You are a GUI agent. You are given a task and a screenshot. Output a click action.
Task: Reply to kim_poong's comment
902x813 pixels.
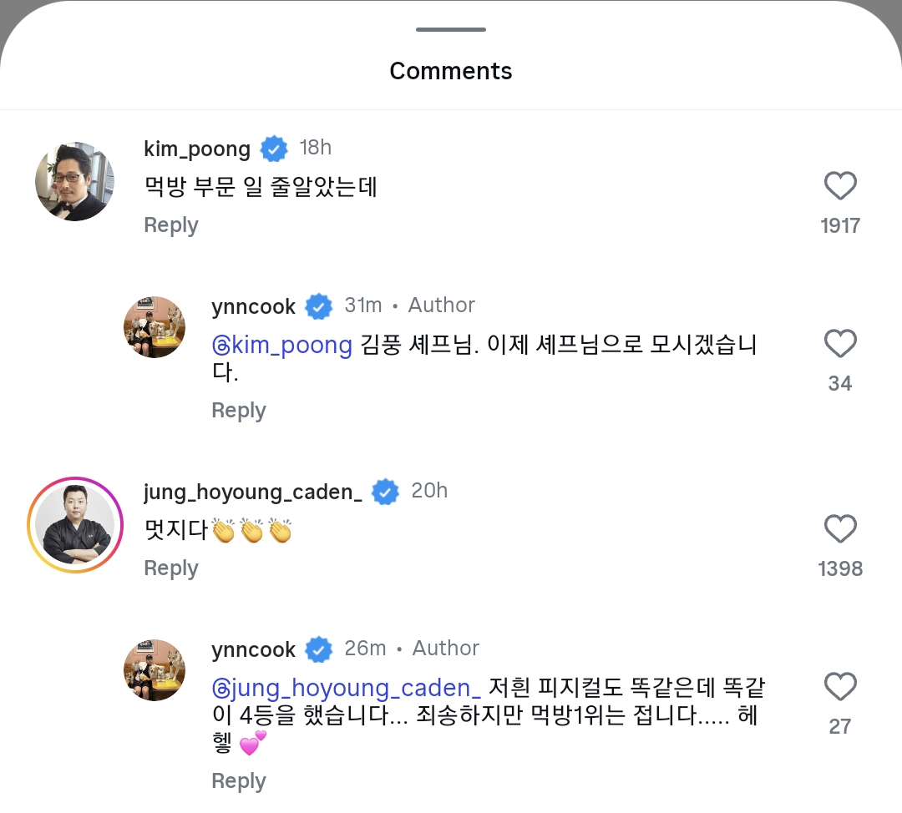click(x=170, y=225)
